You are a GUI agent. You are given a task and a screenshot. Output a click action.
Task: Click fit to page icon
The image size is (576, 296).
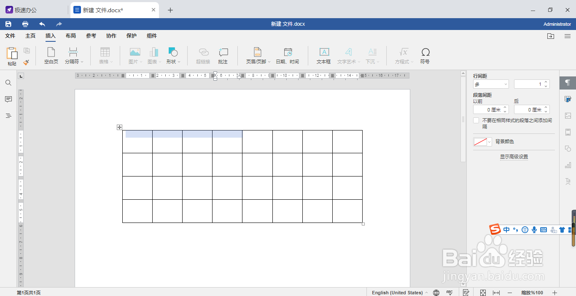pos(483,293)
